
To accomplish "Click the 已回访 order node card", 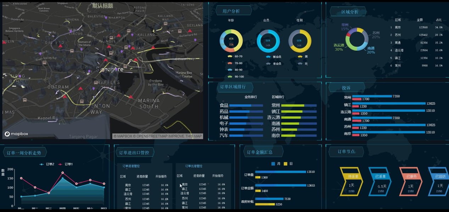I will point(439,181).
